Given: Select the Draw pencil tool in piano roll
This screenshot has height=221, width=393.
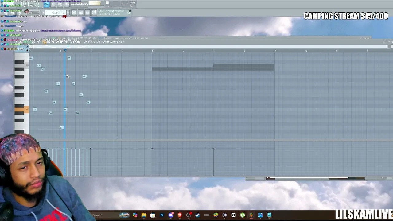Looking at the screenshot, I should click(x=45, y=42).
